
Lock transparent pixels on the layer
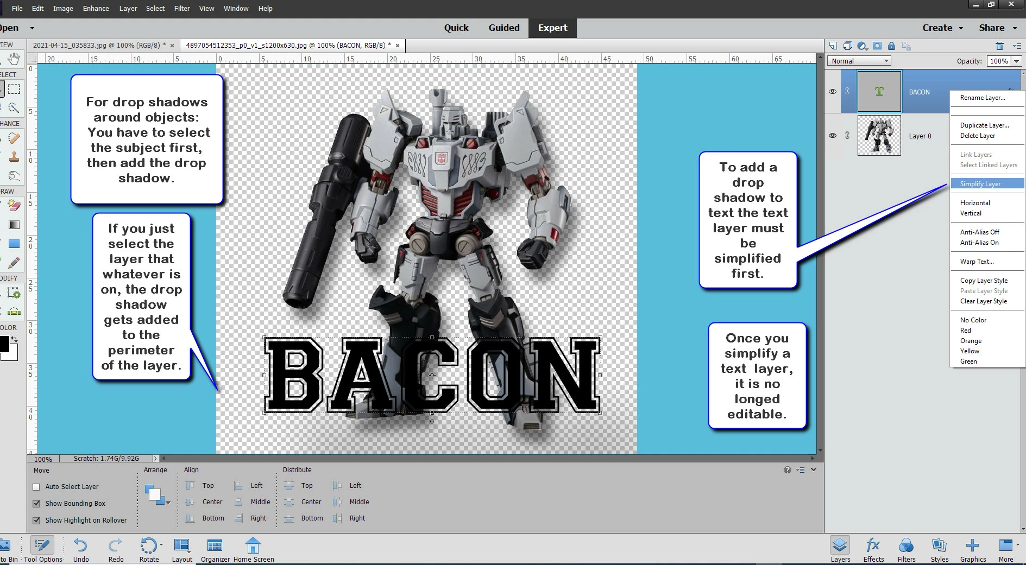point(906,46)
